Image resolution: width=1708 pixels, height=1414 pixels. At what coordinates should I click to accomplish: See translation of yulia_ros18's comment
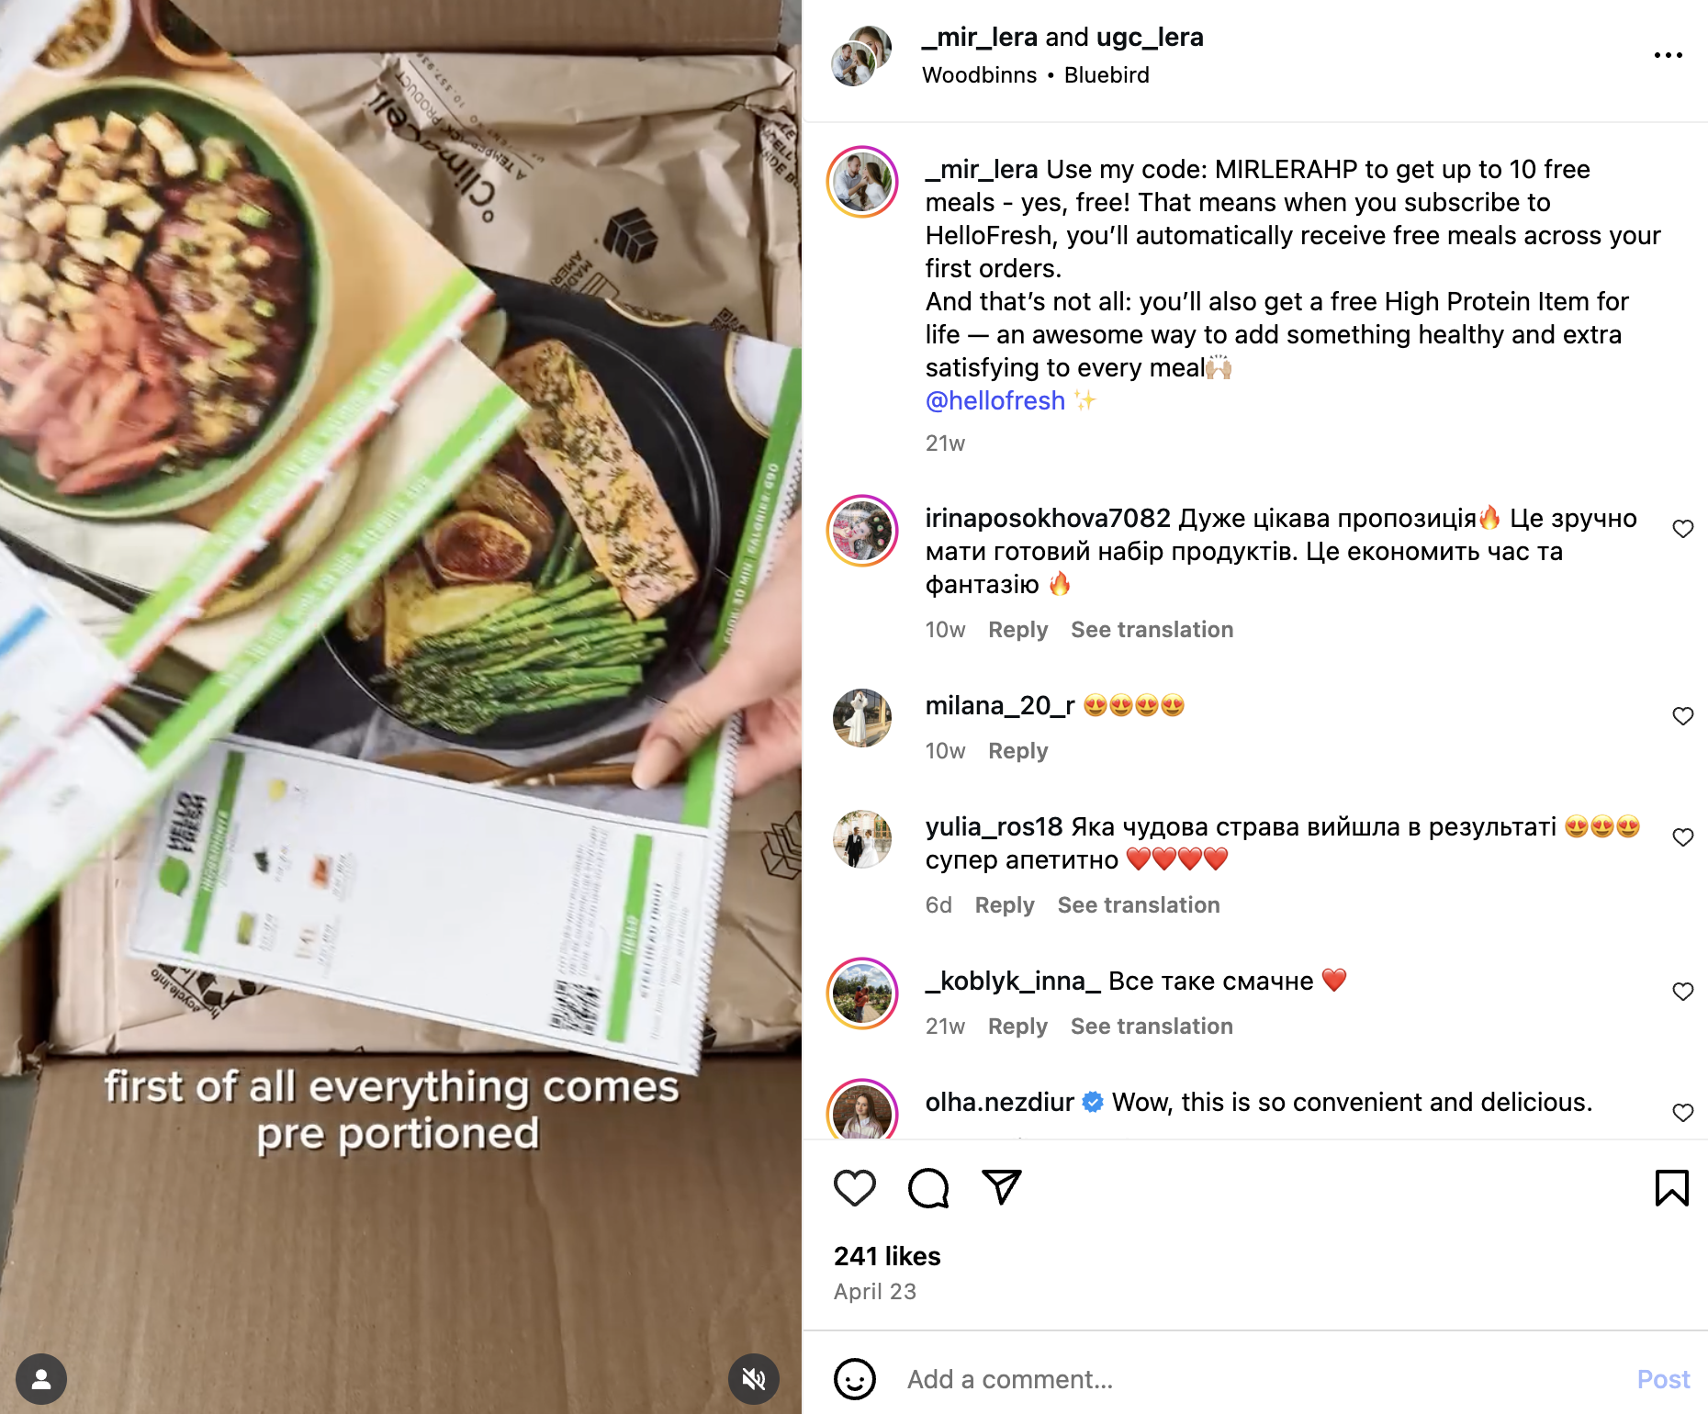pos(1139,905)
